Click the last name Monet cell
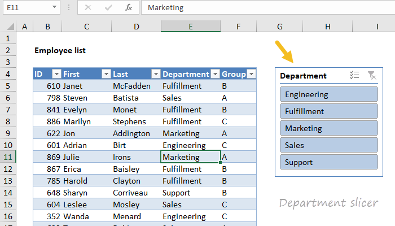 coord(137,110)
